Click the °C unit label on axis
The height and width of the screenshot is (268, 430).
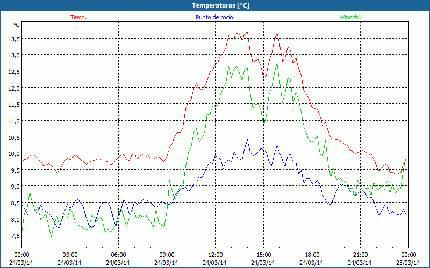[17, 25]
